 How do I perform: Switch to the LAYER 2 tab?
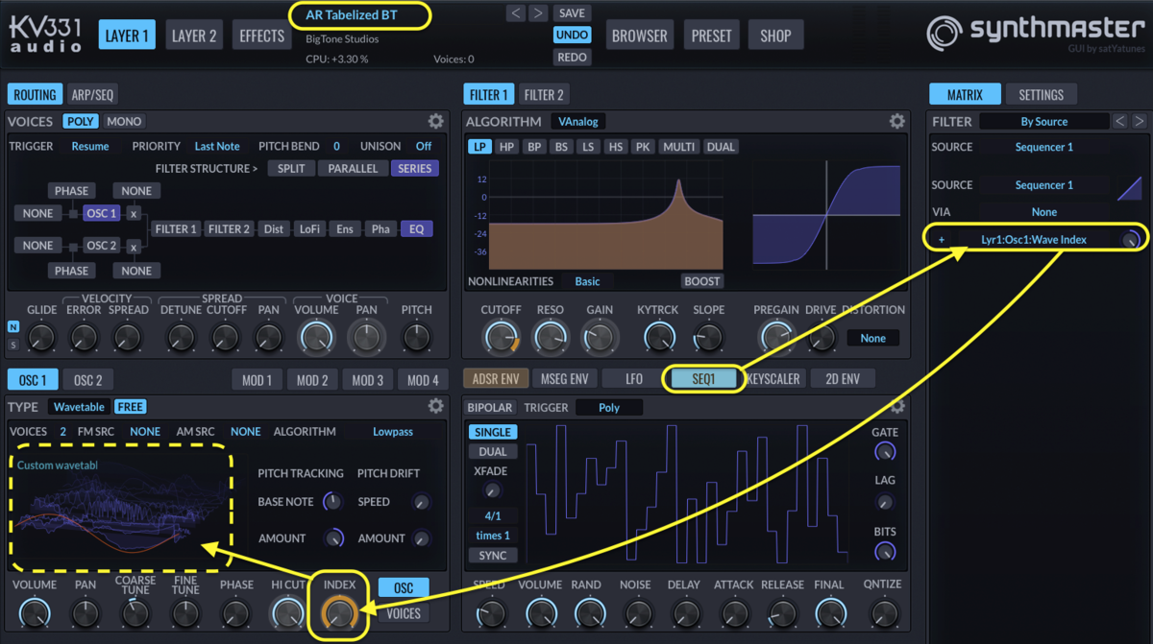click(x=194, y=36)
